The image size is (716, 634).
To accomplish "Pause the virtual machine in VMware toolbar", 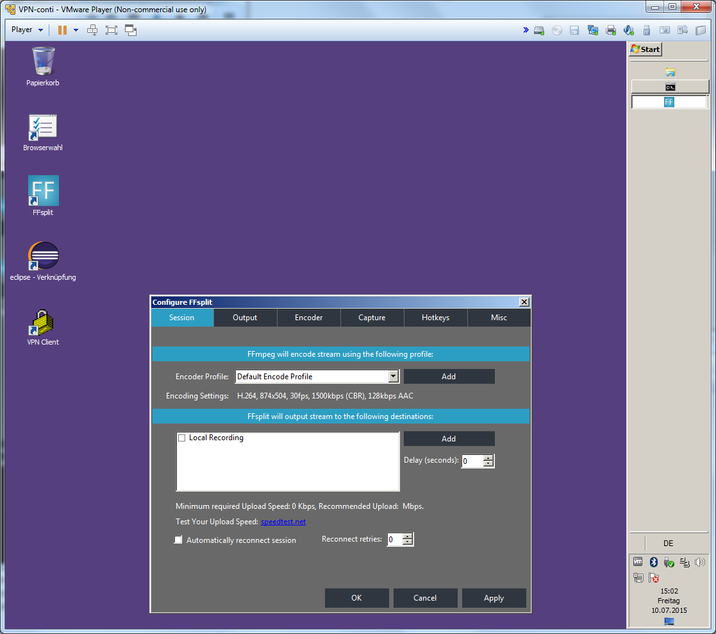I will tap(63, 30).
